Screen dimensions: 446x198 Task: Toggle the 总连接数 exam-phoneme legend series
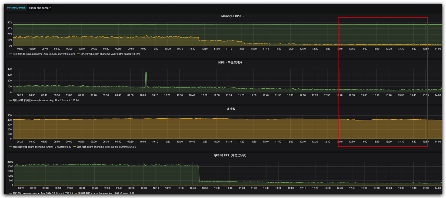pos(90,147)
